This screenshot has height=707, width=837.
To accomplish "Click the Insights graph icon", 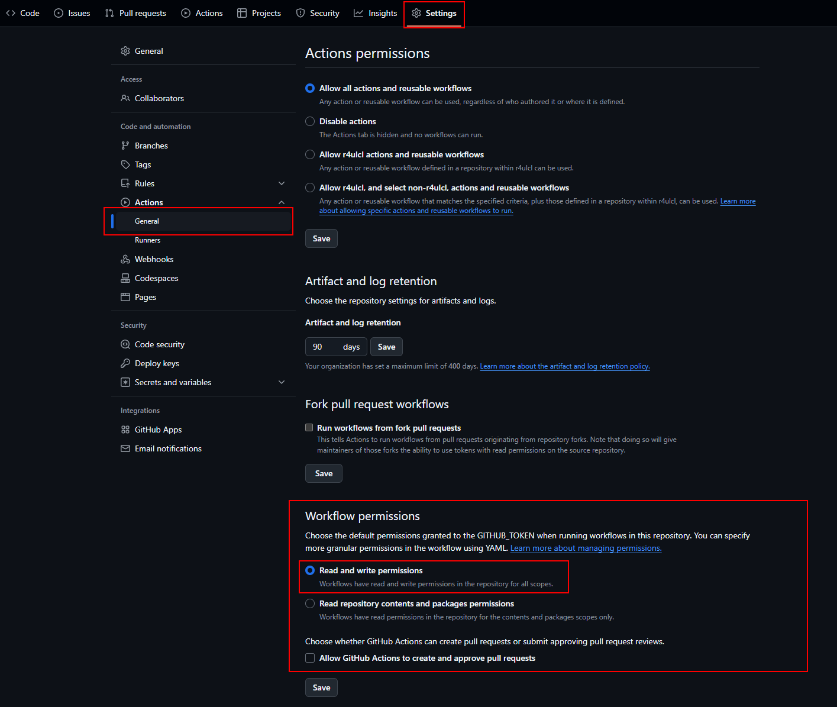I will click(x=358, y=12).
